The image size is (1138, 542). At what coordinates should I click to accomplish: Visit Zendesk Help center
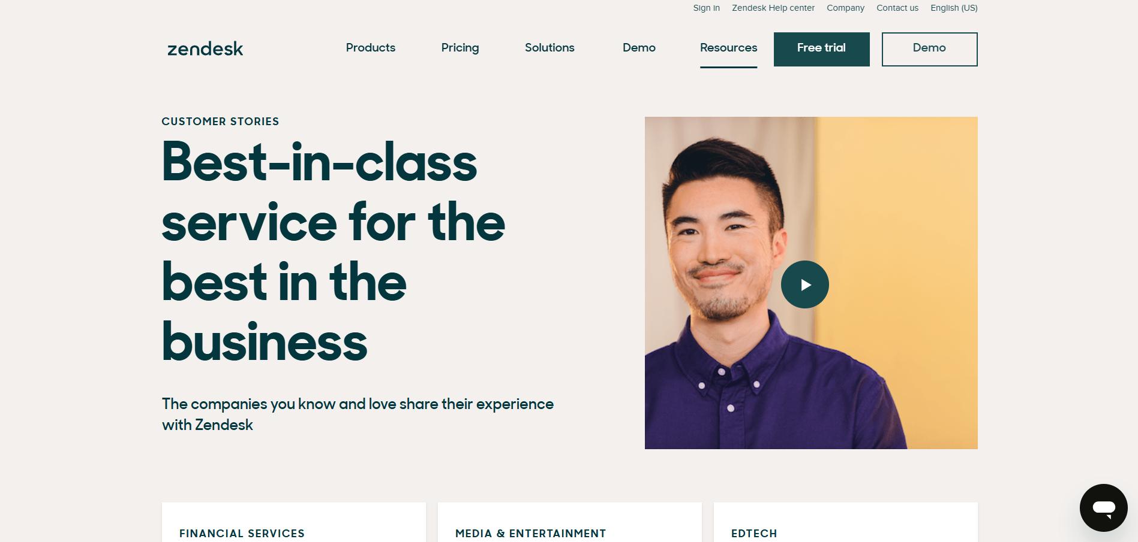[773, 8]
